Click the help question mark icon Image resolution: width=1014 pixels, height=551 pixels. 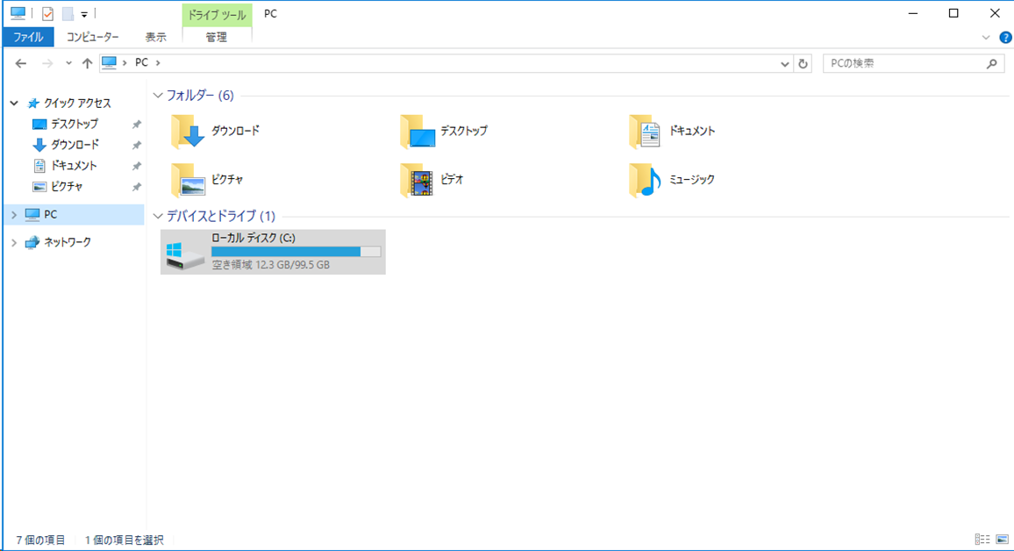point(1005,37)
